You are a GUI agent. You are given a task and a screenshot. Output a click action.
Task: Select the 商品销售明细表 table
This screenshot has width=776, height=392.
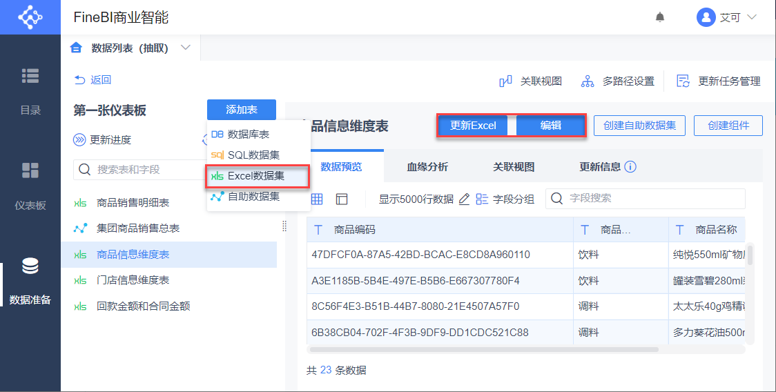point(168,203)
